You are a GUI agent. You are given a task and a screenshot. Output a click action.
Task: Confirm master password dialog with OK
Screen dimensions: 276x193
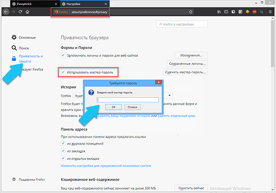click(114, 107)
